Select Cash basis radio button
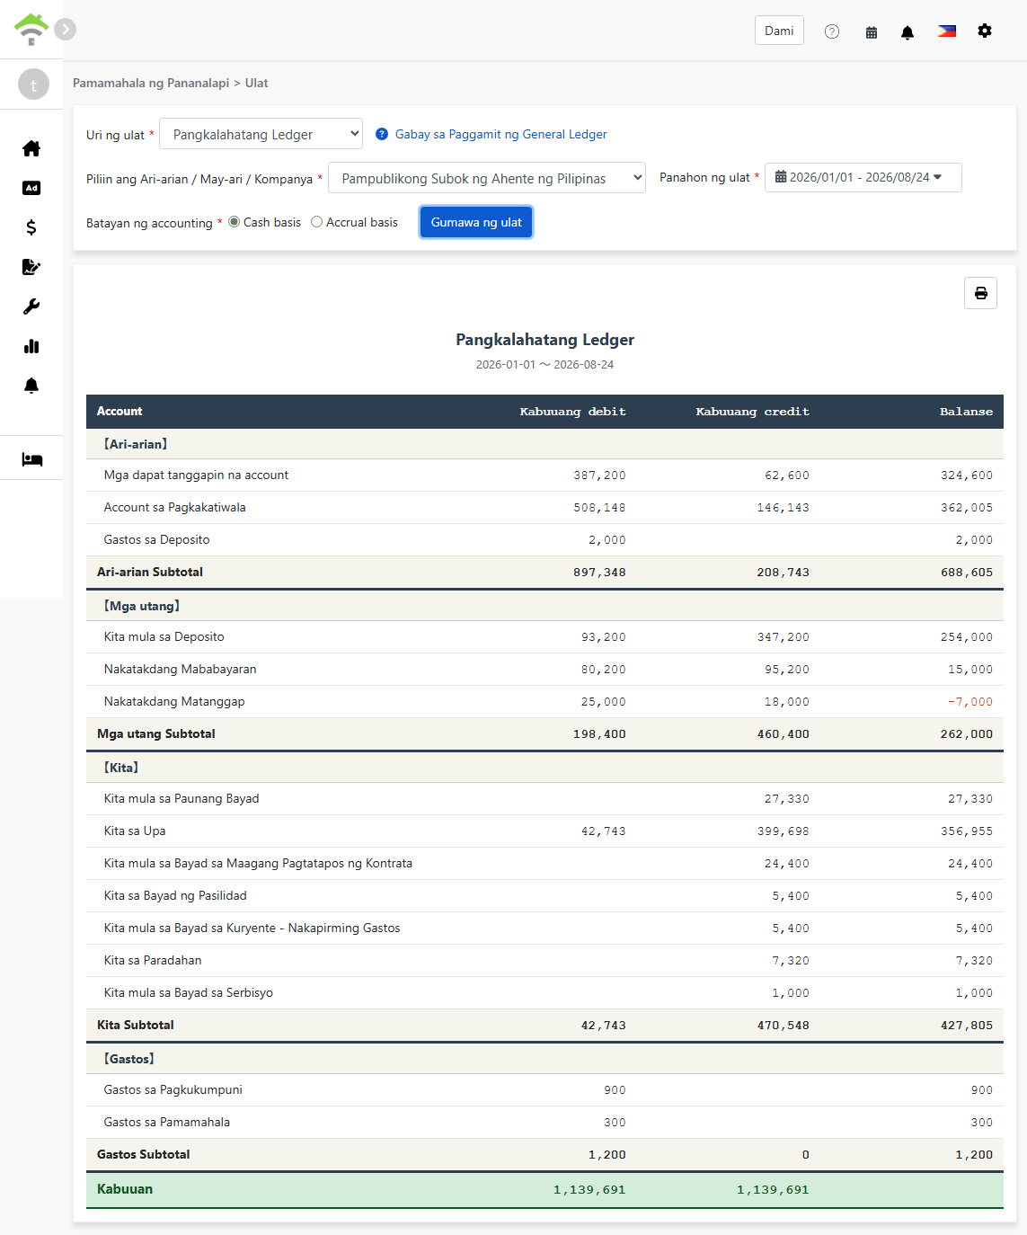Screen dimensions: 1027x1235 [235, 222]
